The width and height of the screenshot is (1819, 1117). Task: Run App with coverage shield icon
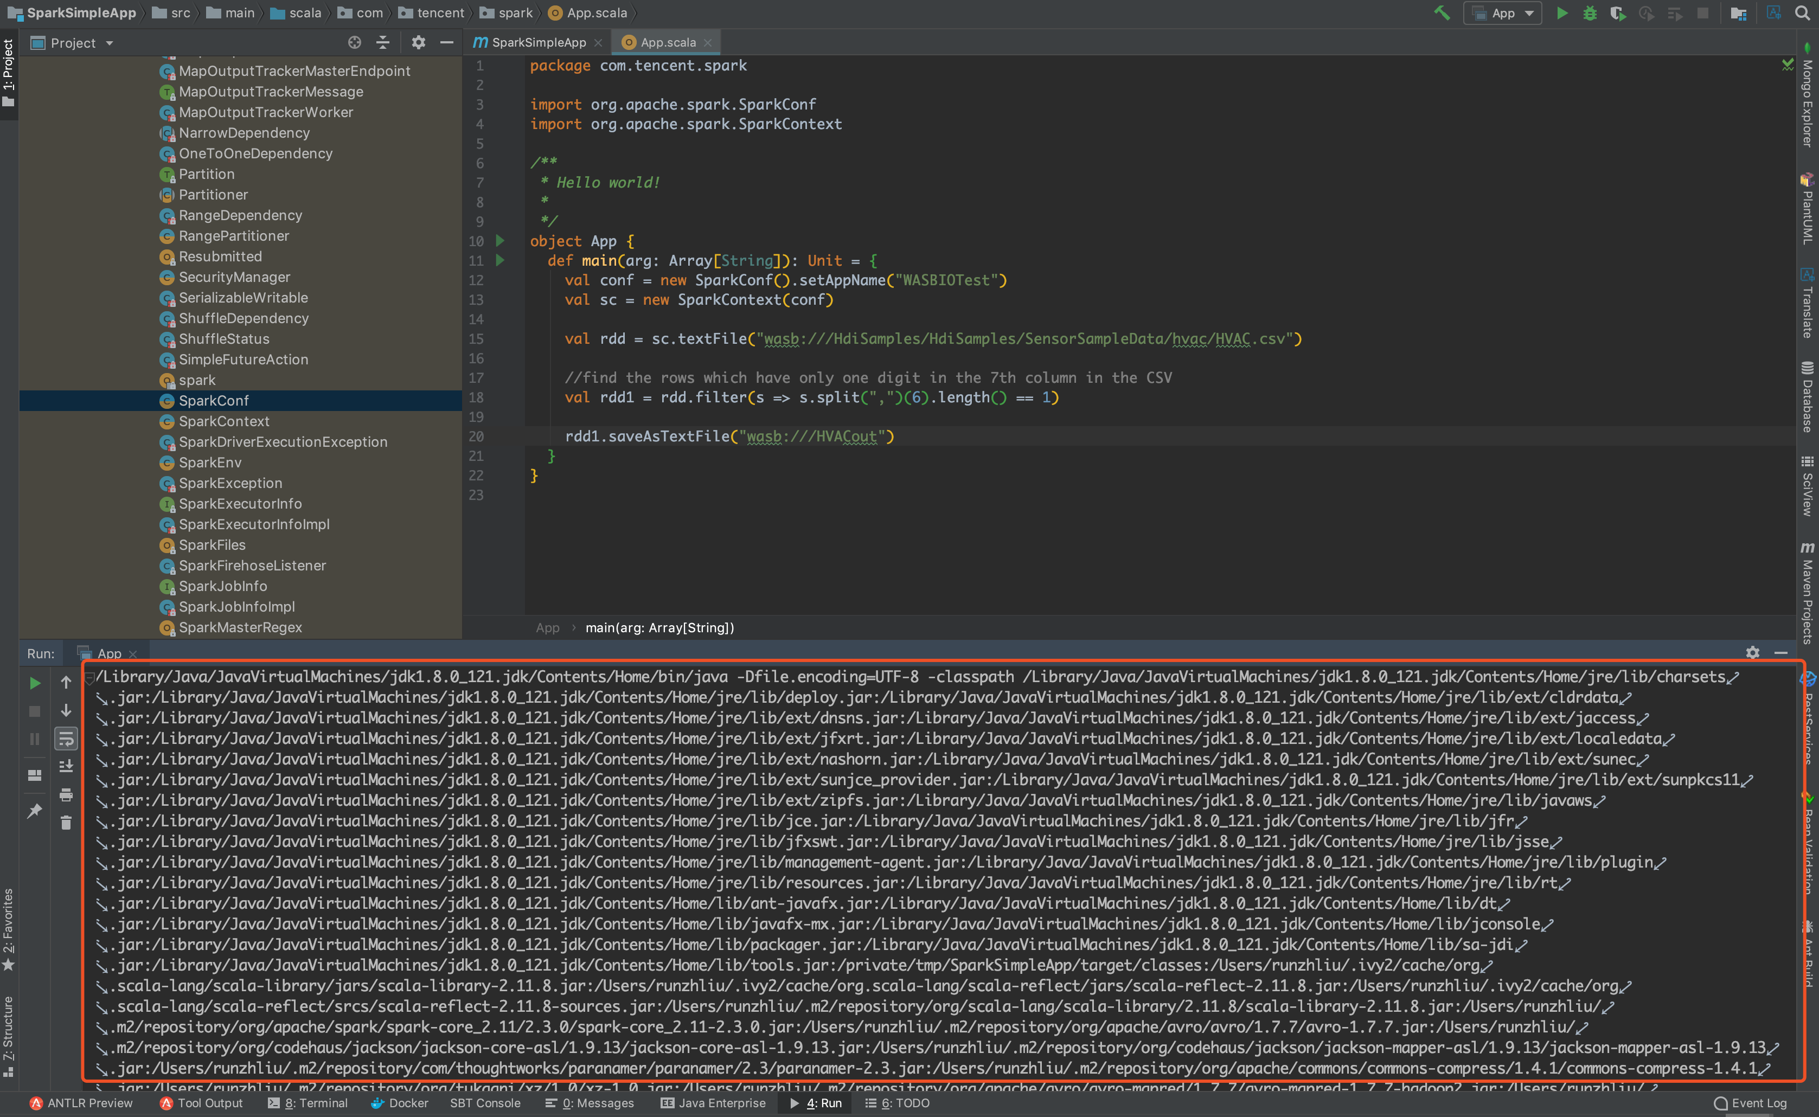1617,14
